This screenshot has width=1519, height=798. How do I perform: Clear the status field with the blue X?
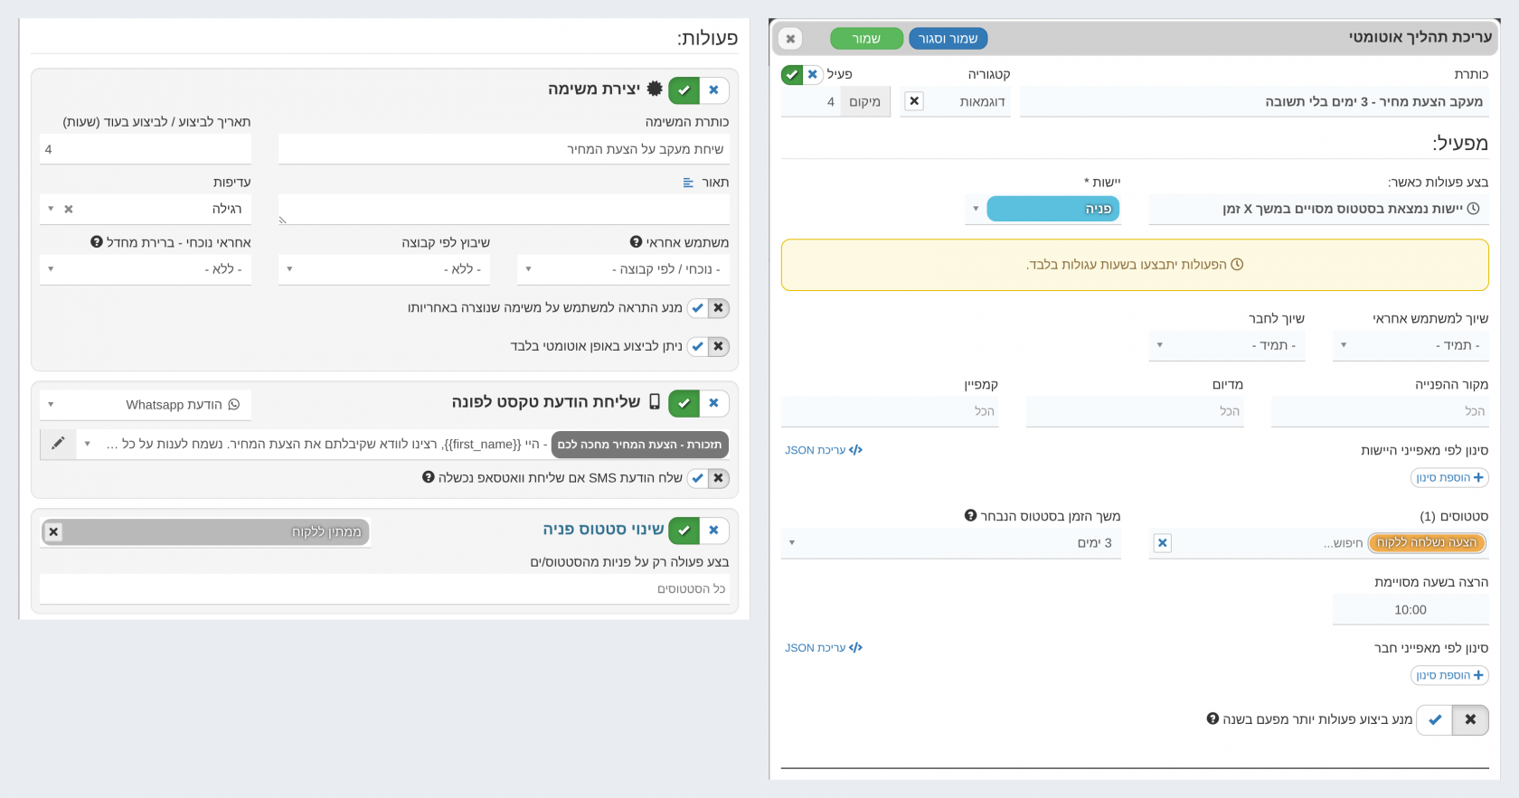click(x=1163, y=542)
